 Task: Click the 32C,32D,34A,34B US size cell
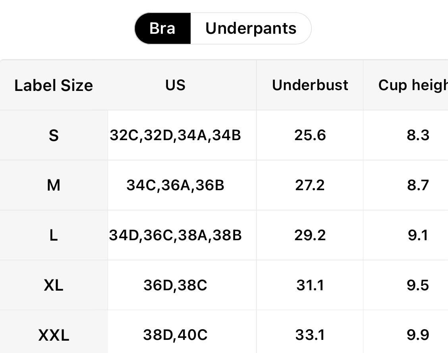(x=175, y=135)
